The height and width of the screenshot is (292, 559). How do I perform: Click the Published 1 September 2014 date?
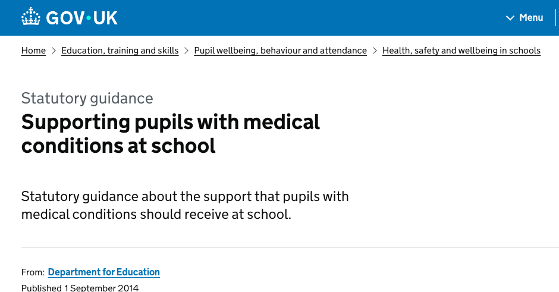80,288
